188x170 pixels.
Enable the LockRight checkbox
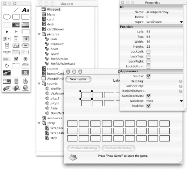tap(149, 61)
